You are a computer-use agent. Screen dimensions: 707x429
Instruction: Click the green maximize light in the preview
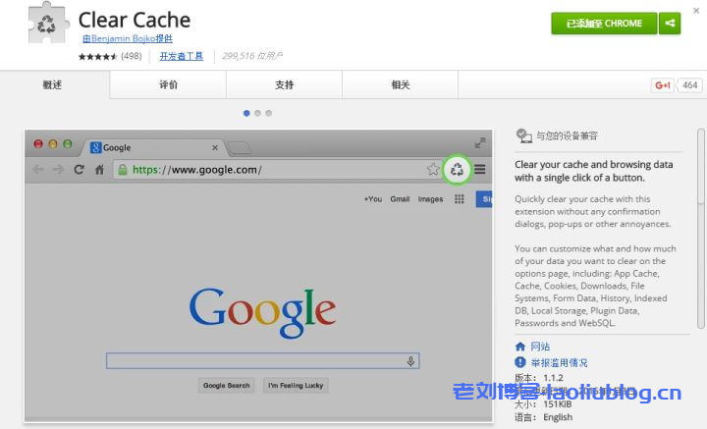[x=68, y=143]
